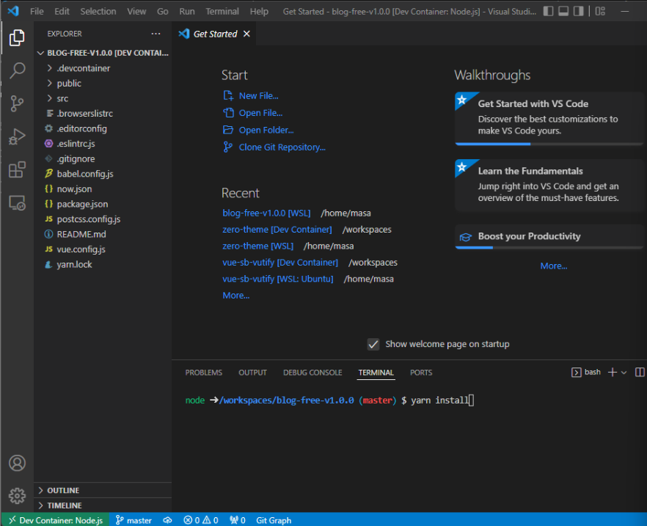Toggle primary side bar layout icon
The image size is (647, 526).
[548, 11]
